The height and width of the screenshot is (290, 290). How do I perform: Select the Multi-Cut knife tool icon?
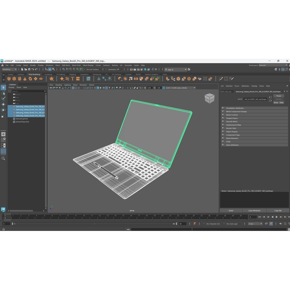[x=221, y=79]
